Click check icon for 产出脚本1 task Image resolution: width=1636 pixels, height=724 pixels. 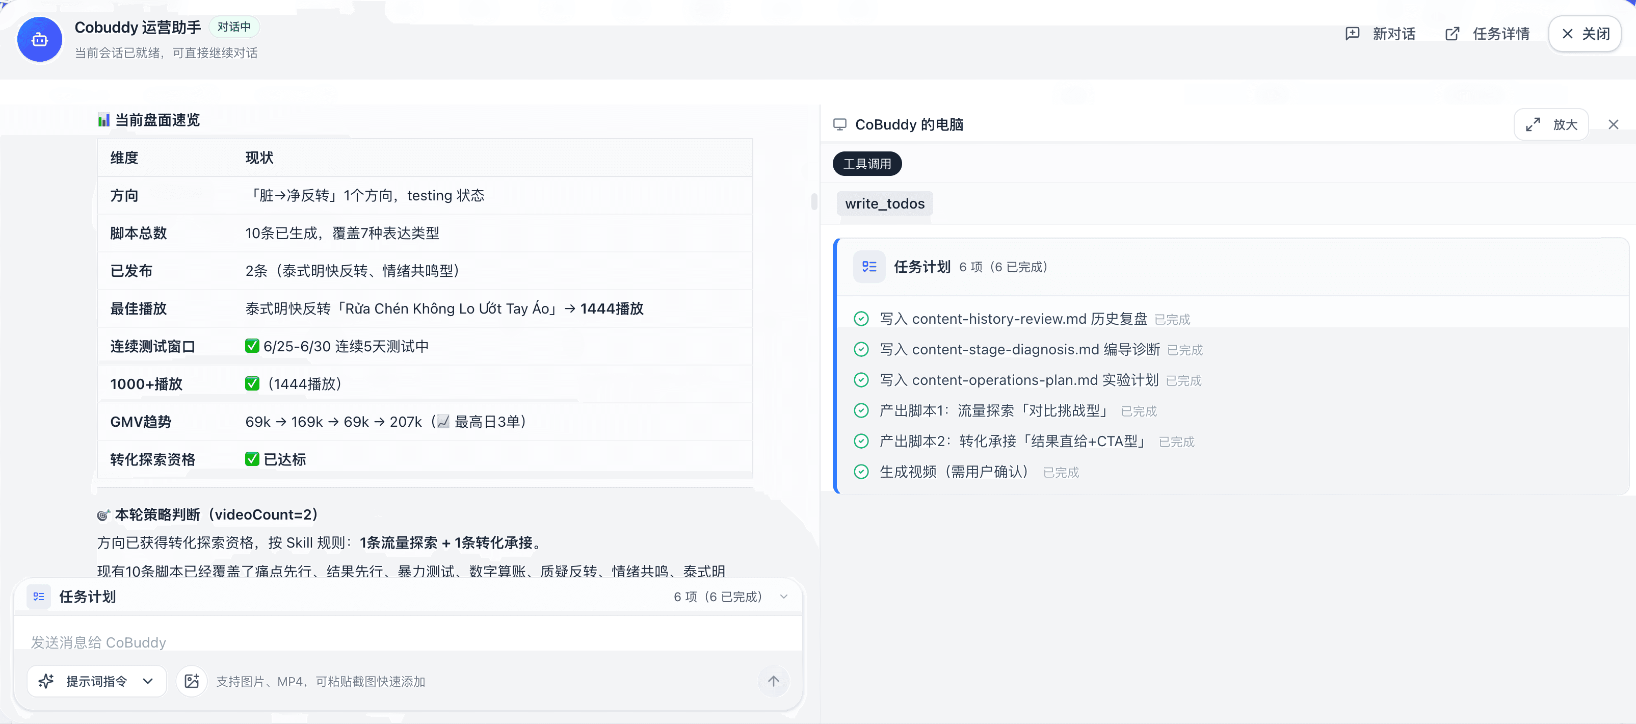861,411
